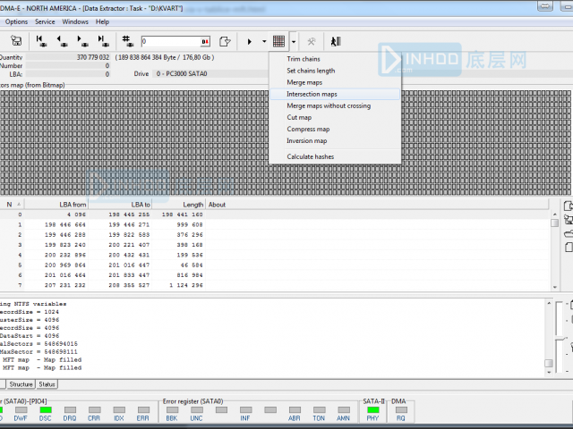Click the LBA from column header
This screenshot has height=429, width=573.
pyautogui.click(x=56, y=205)
